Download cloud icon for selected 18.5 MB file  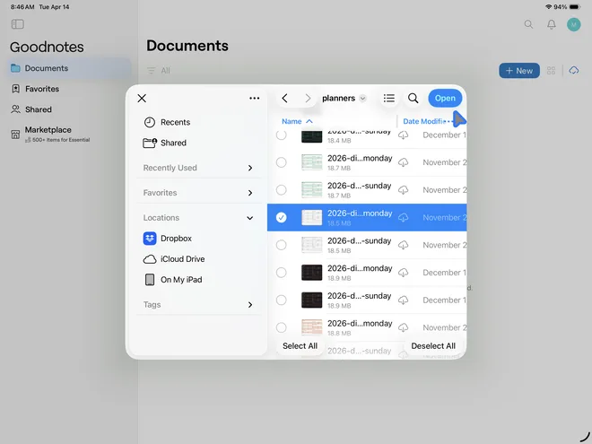click(404, 217)
